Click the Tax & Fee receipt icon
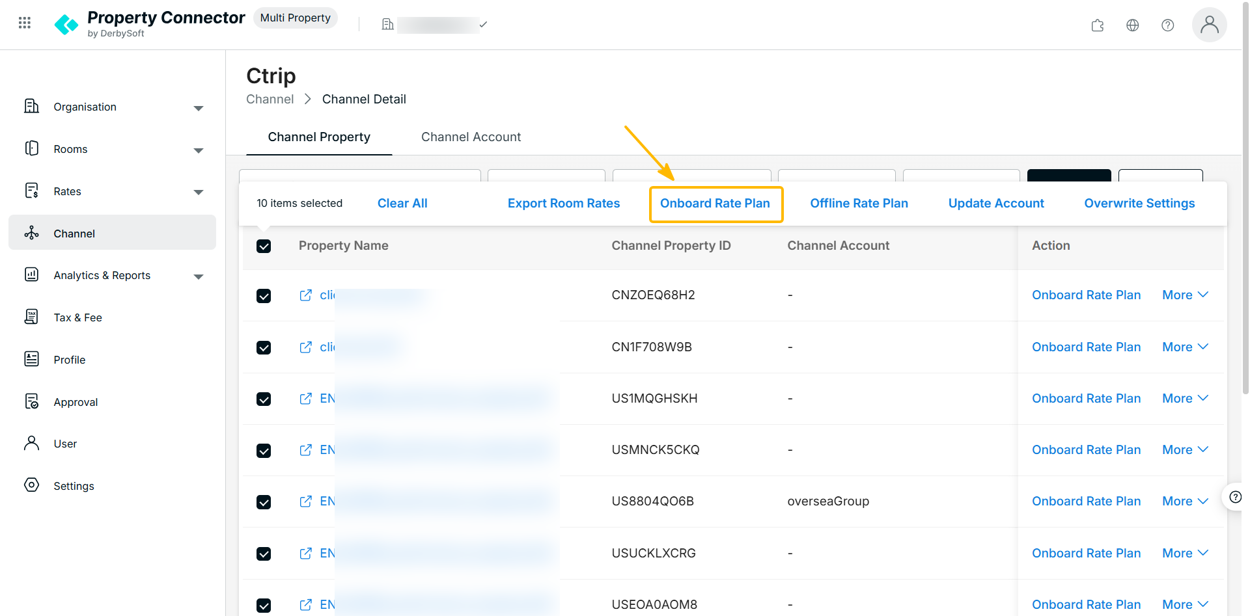The image size is (1250, 616). (31, 317)
